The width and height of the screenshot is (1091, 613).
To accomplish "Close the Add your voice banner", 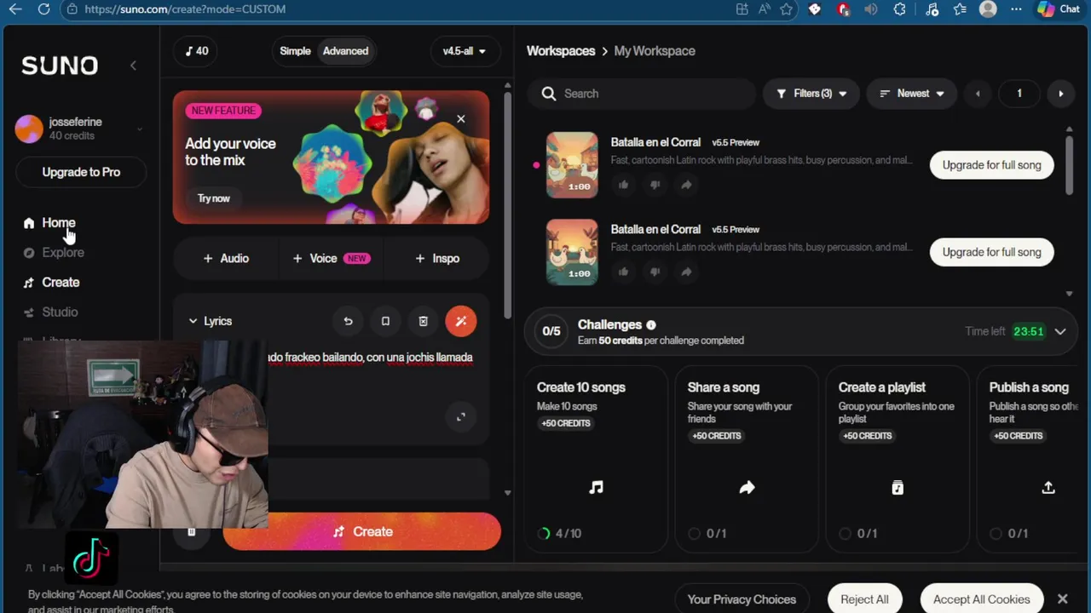I will [x=461, y=119].
